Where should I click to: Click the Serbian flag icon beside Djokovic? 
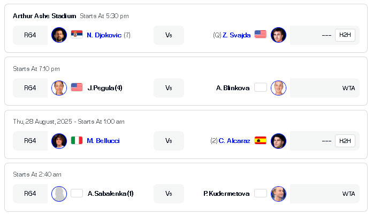pyautogui.click(x=77, y=34)
